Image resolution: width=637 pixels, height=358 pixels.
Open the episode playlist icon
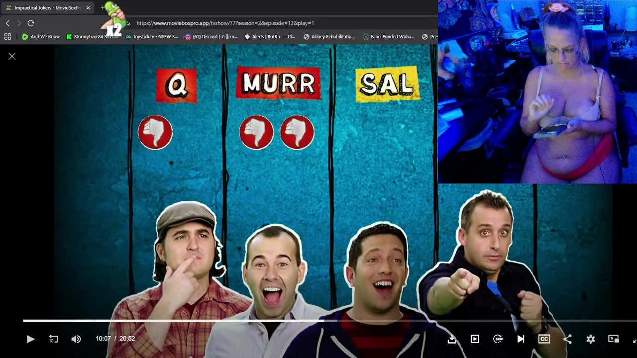point(475,339)
